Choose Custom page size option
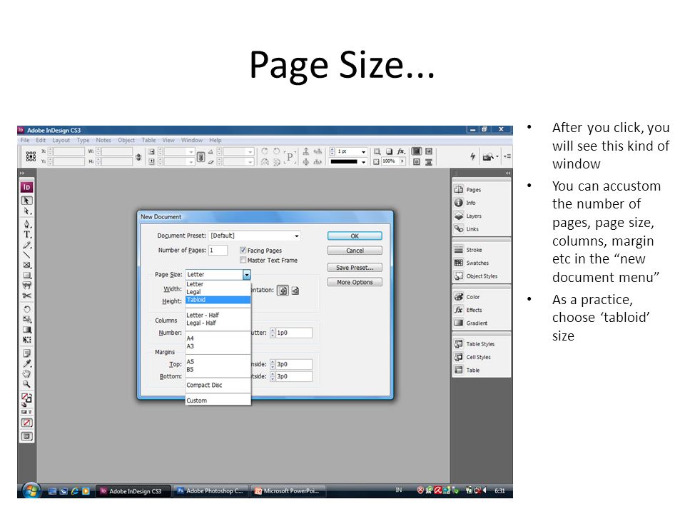 point(218,400)
